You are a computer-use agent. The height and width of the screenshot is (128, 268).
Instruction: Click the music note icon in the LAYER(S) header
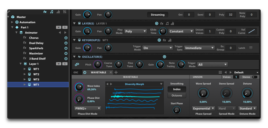click(x=167, y=24)
